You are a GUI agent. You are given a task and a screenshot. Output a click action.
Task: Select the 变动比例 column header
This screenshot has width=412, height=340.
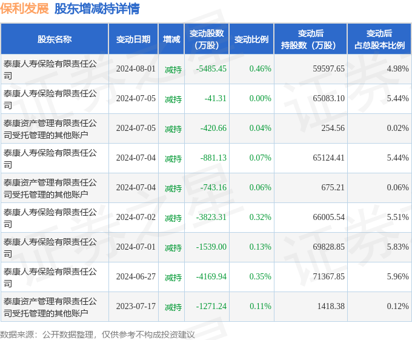(x=251, y=39)
